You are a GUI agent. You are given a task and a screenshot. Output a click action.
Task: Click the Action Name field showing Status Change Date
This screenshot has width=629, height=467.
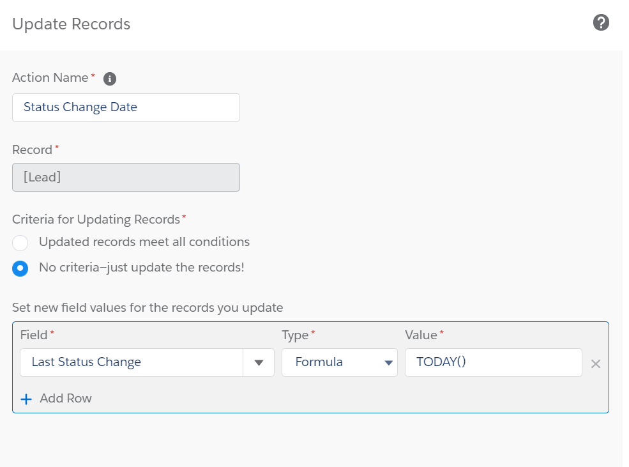pos(126,107)
